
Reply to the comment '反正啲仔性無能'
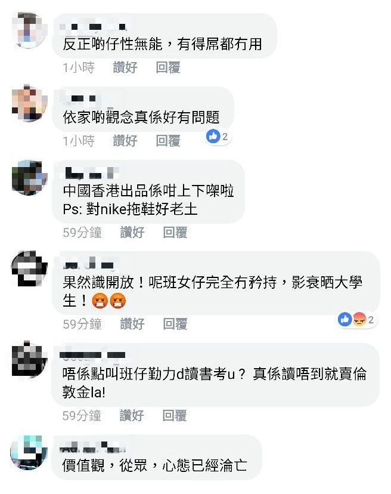[168, 67]
